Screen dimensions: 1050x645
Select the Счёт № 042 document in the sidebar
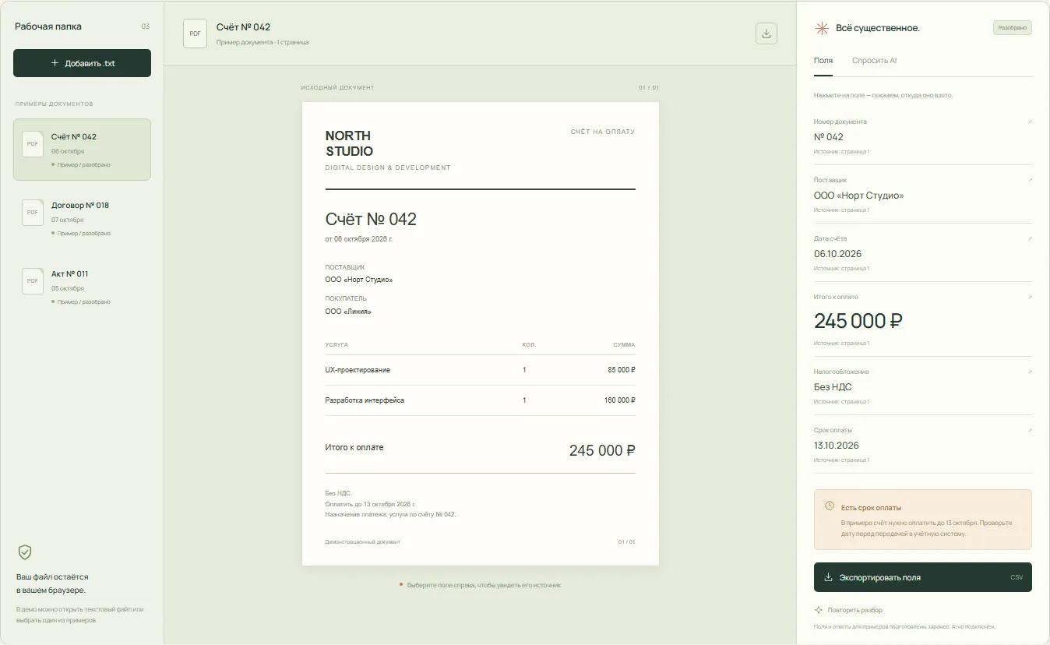[82, 150]
